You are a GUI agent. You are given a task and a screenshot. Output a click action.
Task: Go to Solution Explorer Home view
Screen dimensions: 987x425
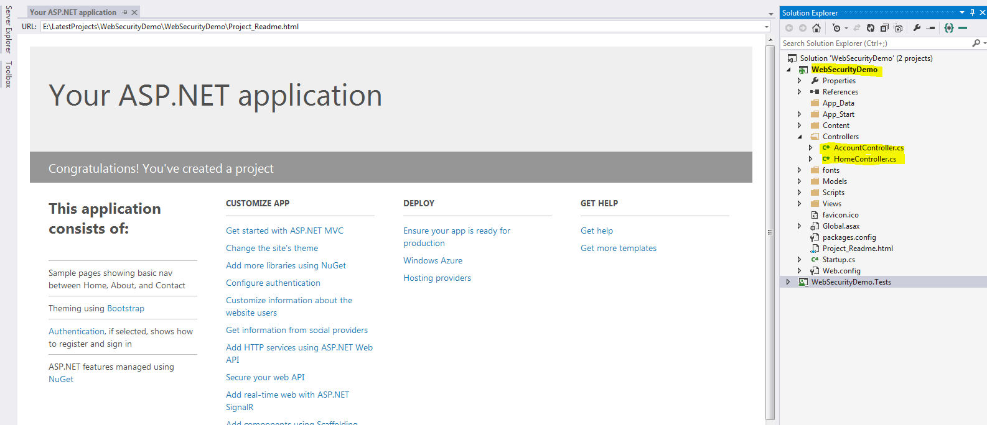(816, 28)
